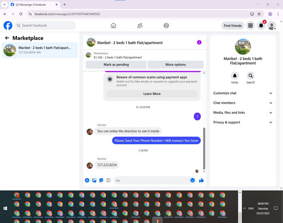Screen dimensions: 283x223
Task: Click the Find friends button
Action: pyautogui.click(x=233, y=25)
